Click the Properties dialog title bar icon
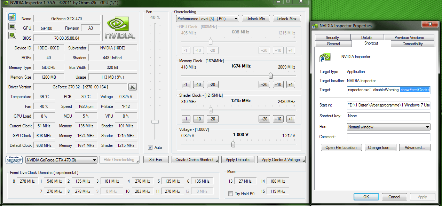This screenshot has width=442, height=206. pyautogui.click(x=315, y=26)
